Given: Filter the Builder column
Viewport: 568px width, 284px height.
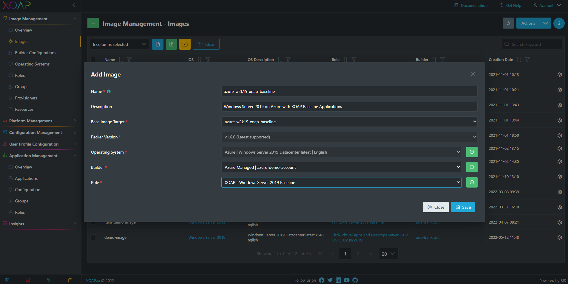Looking at the screenshot, I should [x=443, y=60].
